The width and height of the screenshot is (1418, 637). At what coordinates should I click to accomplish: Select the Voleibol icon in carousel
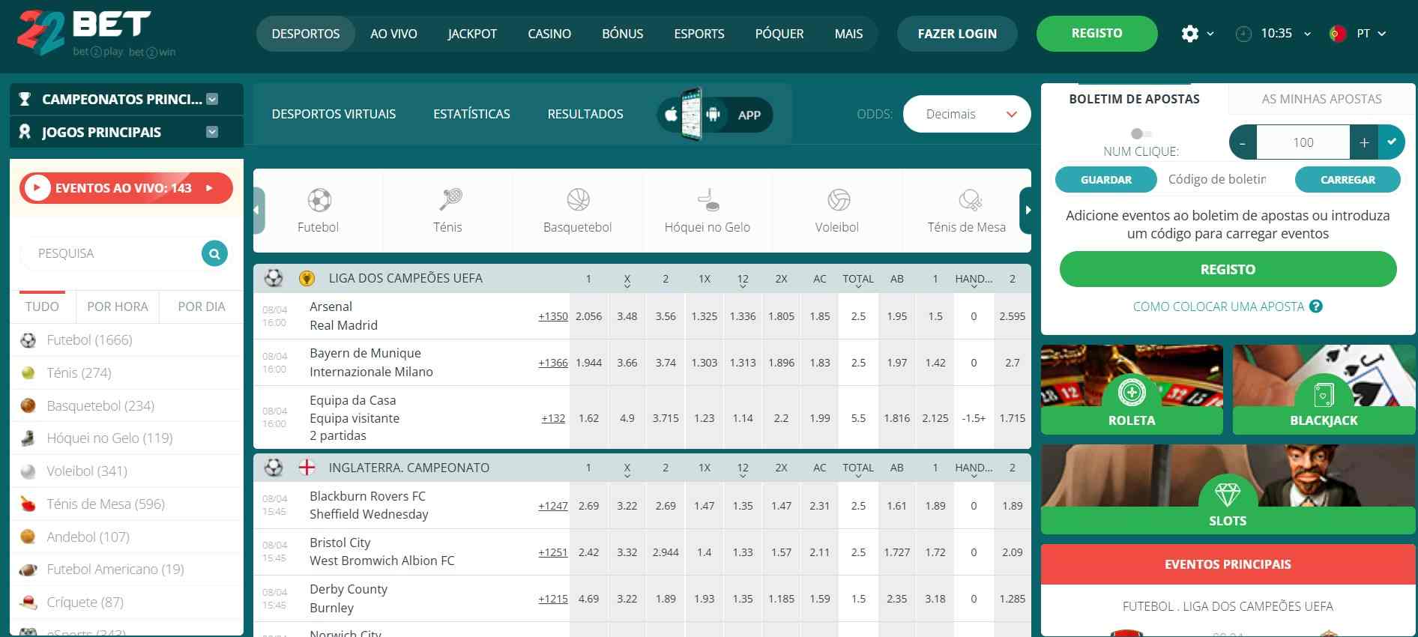(x=838, y=200)
